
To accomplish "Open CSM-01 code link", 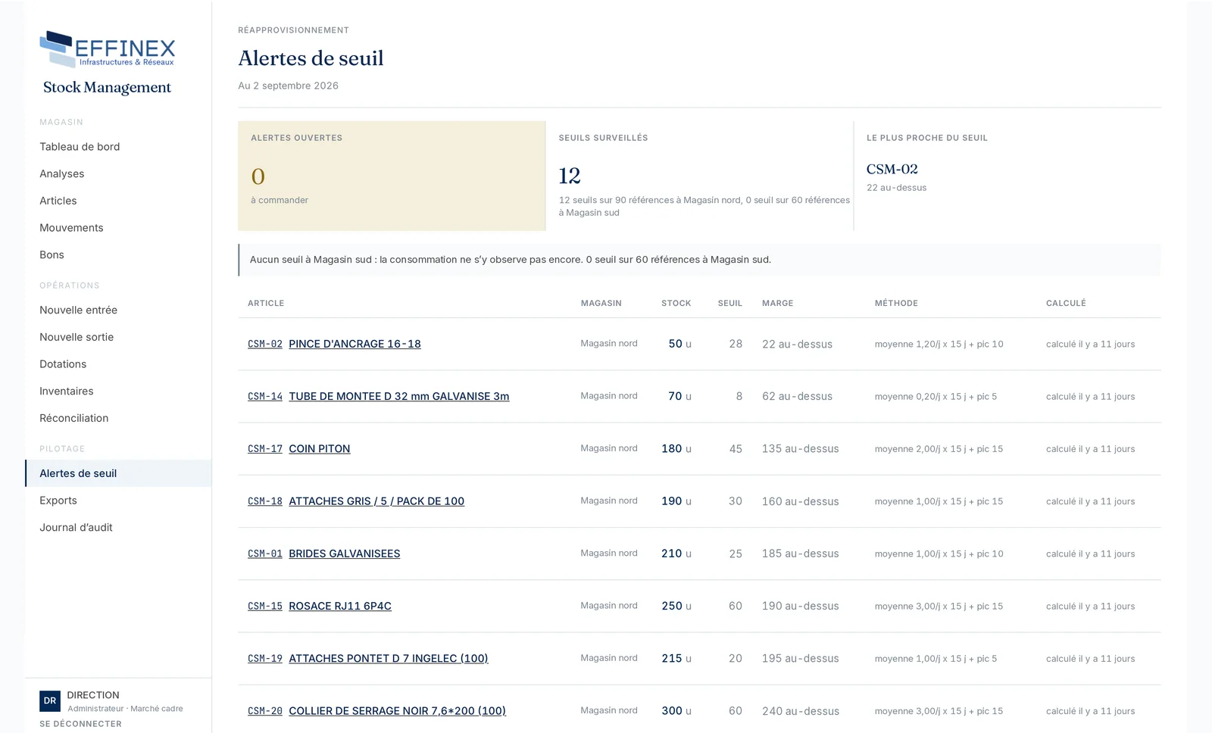I will 265,554.
